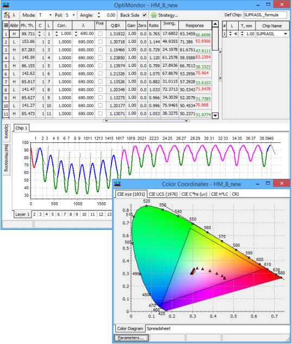Switch to the CRI tab
Screen dimensions: 292x344
235,194
